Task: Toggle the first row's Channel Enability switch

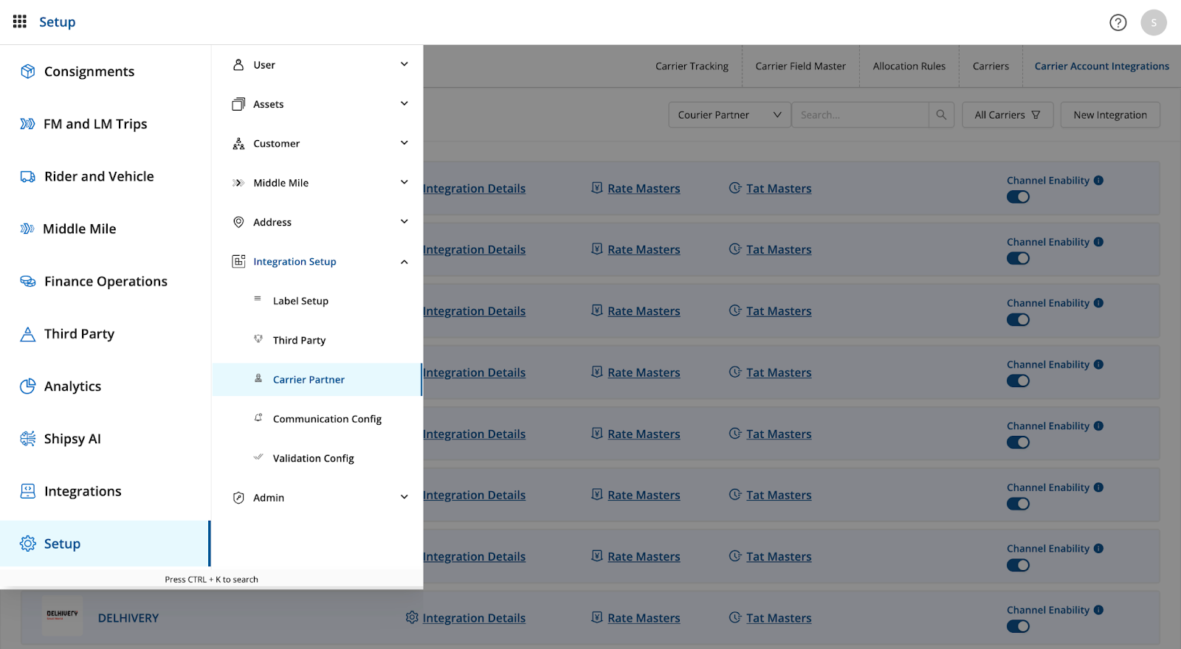Action: pyautogui.click(x=1018, y=197)
